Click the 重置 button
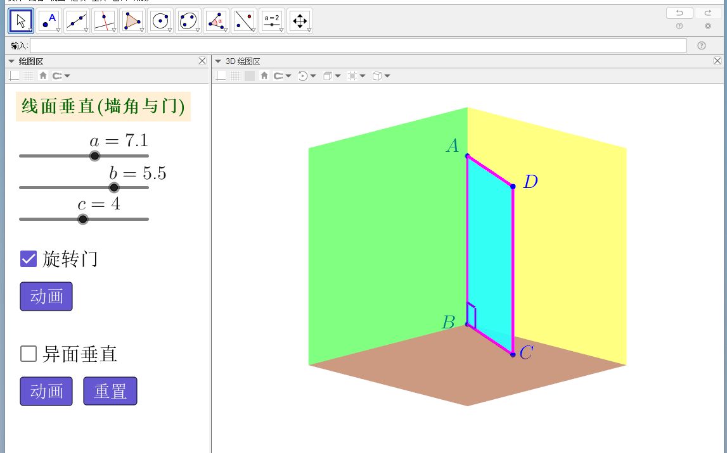 [110, 391]
